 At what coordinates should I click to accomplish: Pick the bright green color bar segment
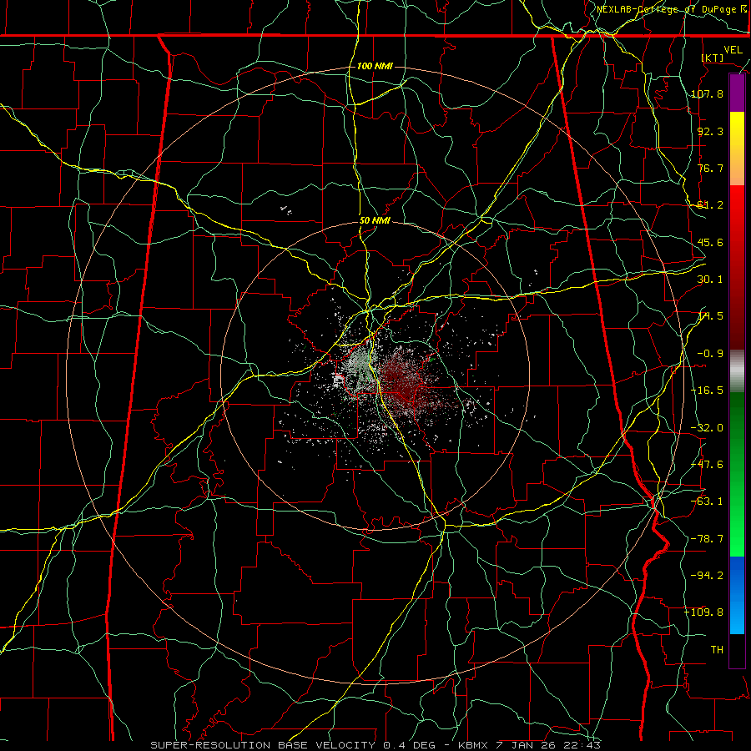737,474
